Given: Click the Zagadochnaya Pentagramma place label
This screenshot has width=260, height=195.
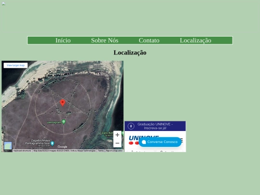Looking at the screenshot, I should 38,142.
